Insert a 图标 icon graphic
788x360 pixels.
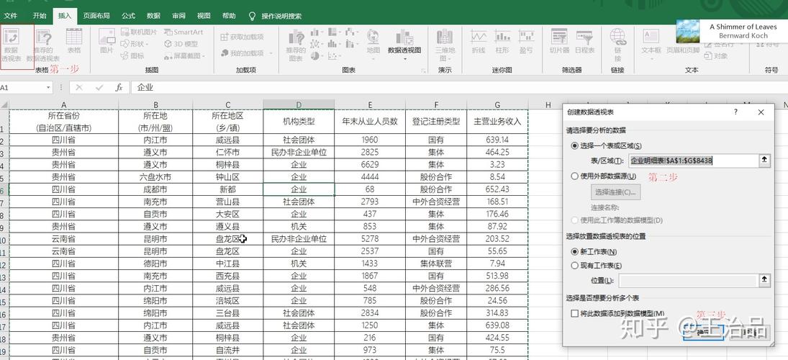132,56
